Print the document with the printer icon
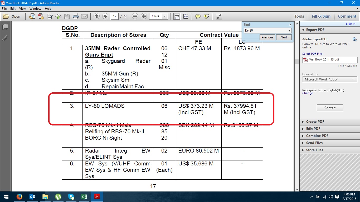Image resolution: width=360 pixels, height=202 pixels. pyautogui.click(x=76, y=16)
